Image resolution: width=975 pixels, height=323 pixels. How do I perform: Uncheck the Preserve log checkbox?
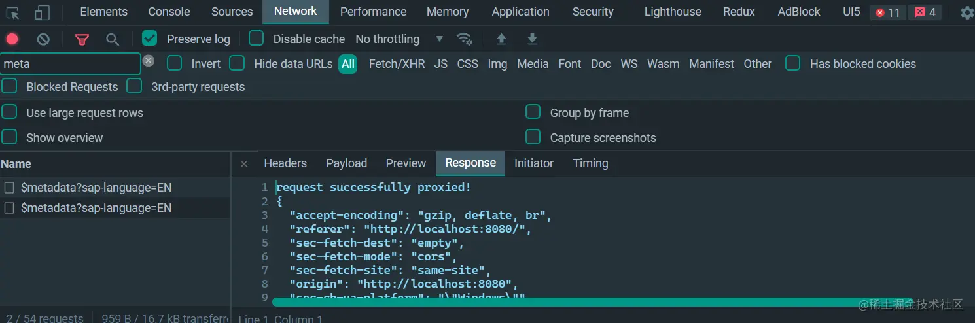[150, 39]
